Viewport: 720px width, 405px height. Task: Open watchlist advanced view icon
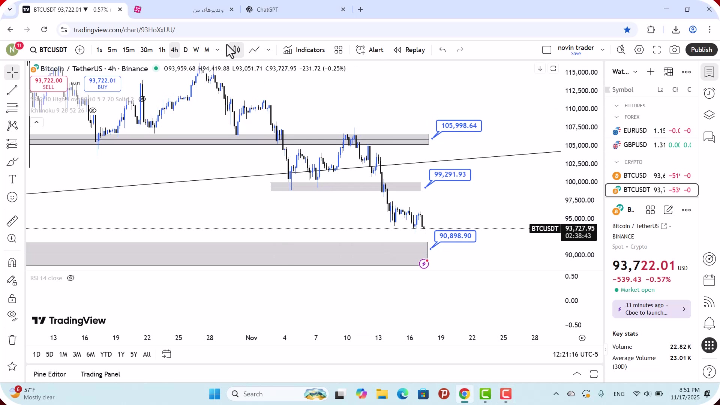pos(668,72)
